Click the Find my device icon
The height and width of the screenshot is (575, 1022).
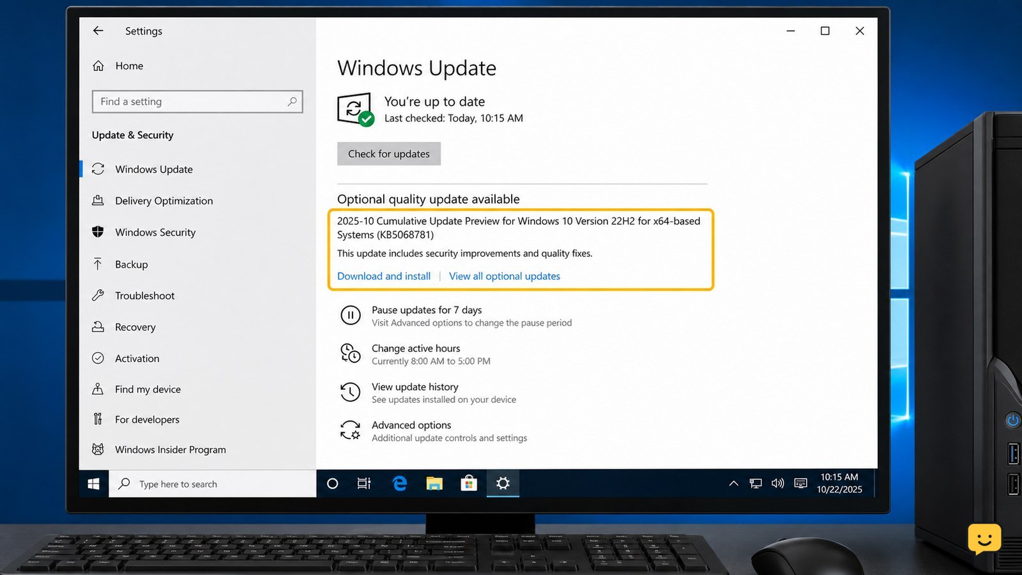coord(98,389)
